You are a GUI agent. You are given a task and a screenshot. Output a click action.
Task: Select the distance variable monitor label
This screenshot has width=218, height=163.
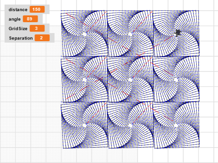(18, 10)
